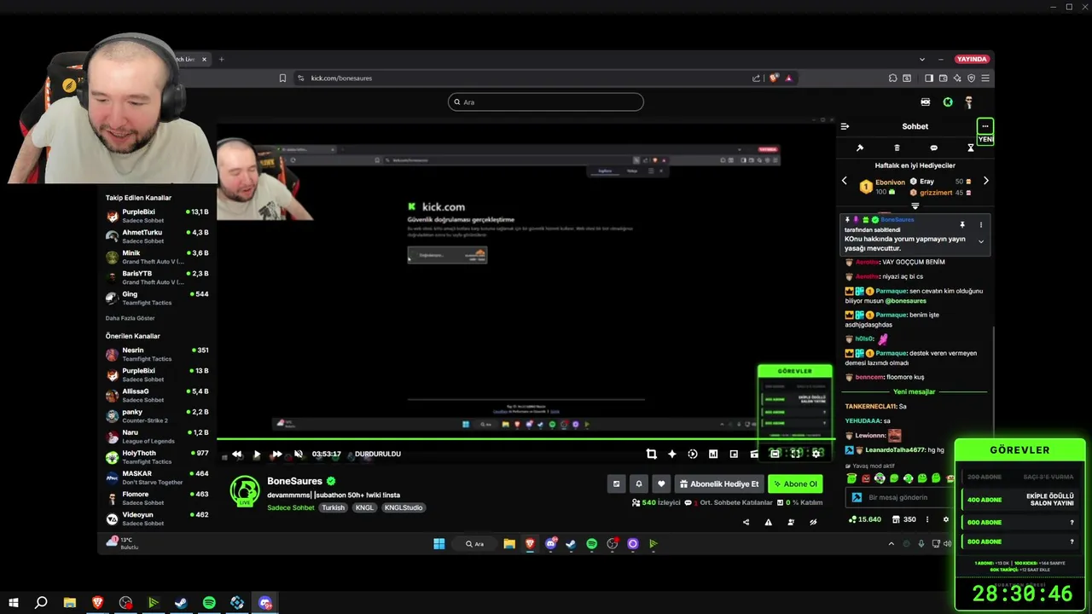Open Brave browser from the bottom taskbar
1092x614 pixels.
click(97, 603)
